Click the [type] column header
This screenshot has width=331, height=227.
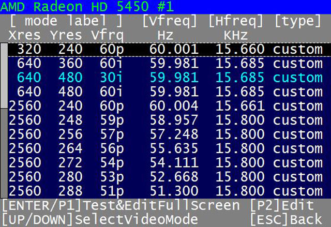(298, 21)
